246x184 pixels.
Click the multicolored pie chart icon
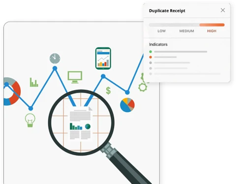[127, 105]
